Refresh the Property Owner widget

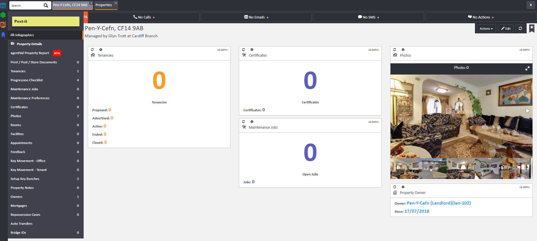pos(395,187)
